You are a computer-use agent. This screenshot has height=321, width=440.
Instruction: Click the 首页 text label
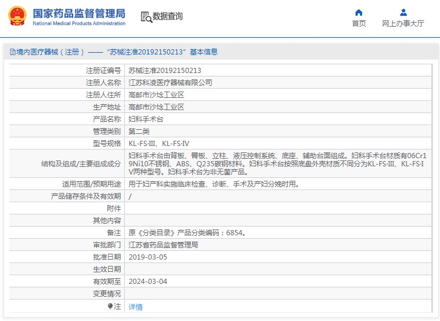point(359,23)
